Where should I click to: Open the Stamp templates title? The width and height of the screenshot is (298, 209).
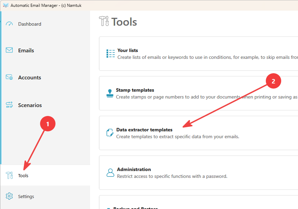(x=135, y=90)
